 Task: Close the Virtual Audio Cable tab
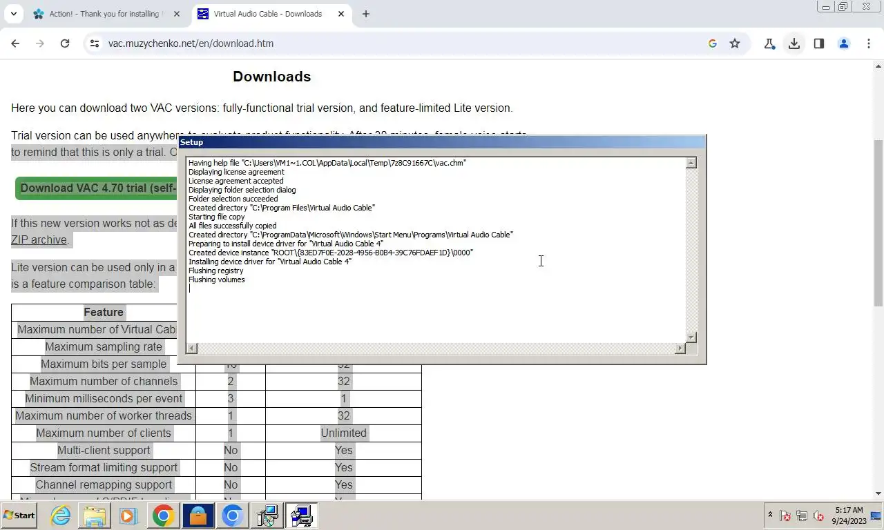340,14
